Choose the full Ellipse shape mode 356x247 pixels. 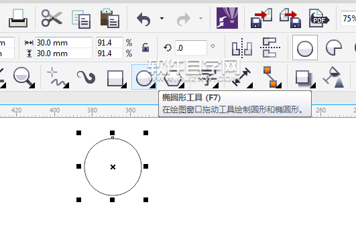[x=305, y=48]
